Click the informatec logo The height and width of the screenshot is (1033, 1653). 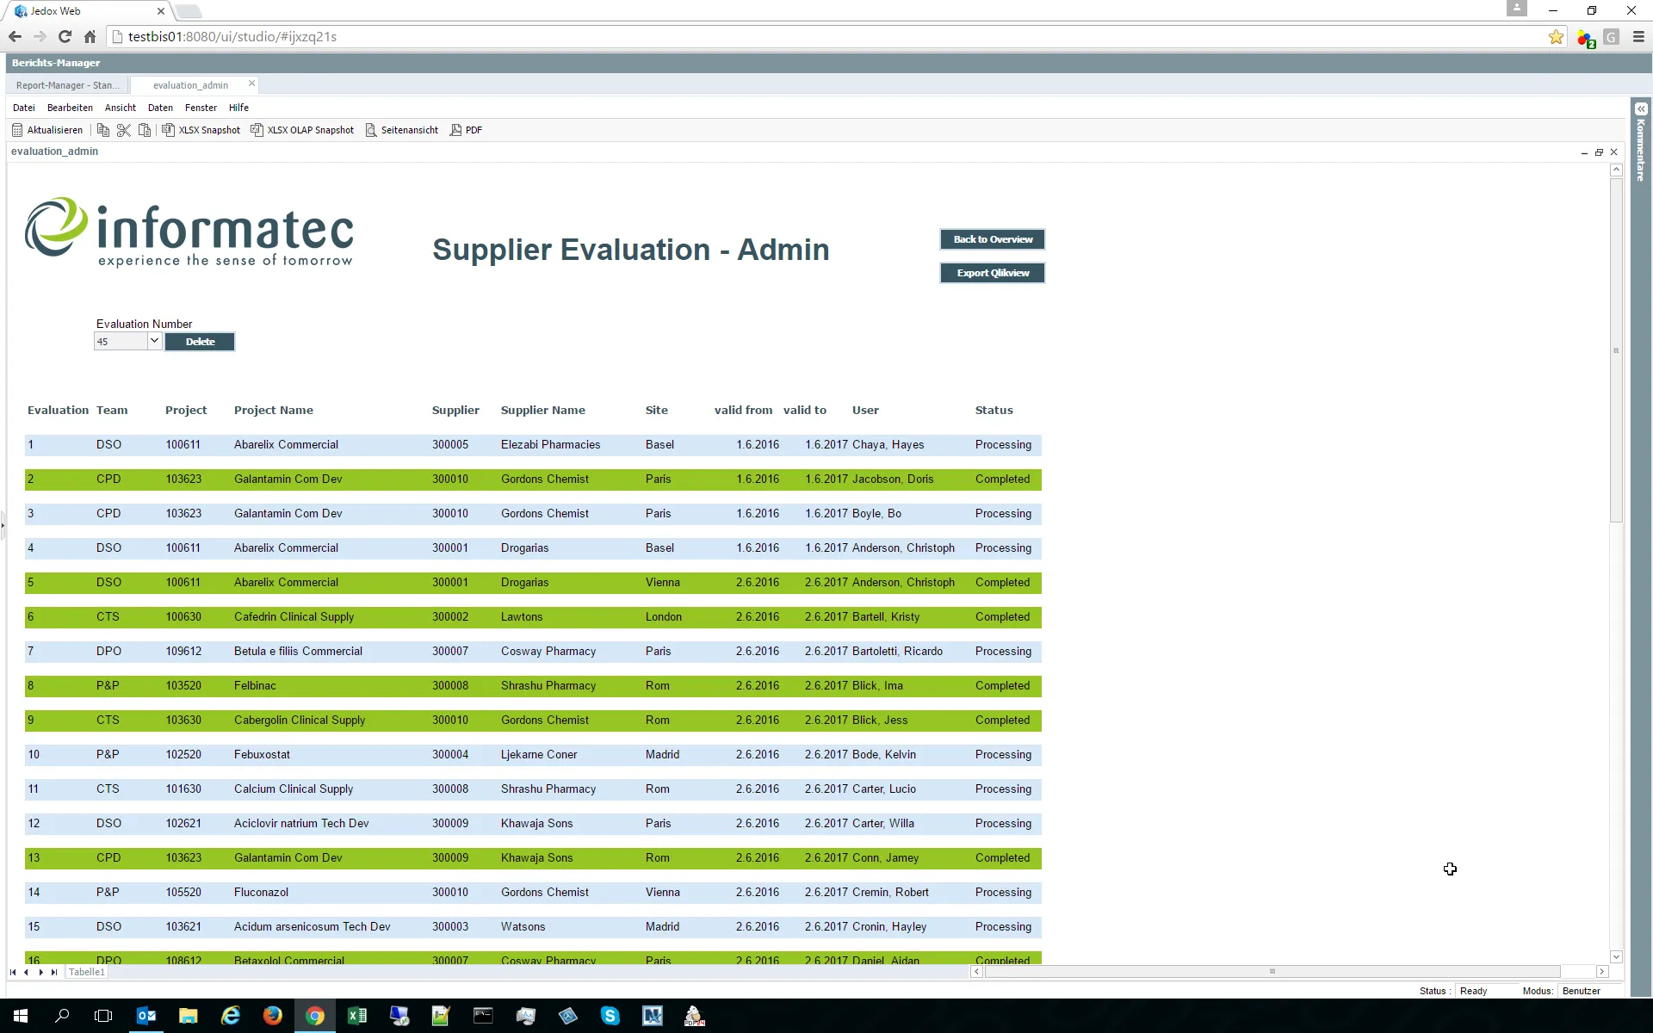(189, 232)
